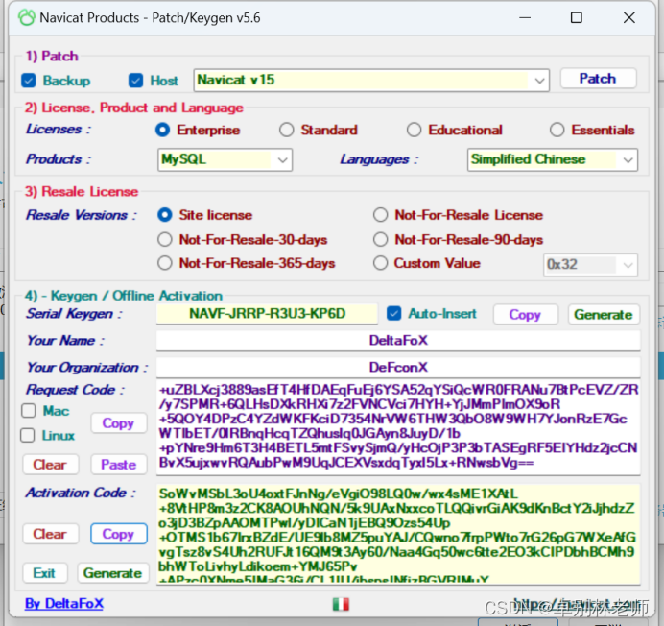This screenshot has width=664, height=626.
Task: Click the Italian flag icon at the bottom
Action: click(x=341, y=604)
